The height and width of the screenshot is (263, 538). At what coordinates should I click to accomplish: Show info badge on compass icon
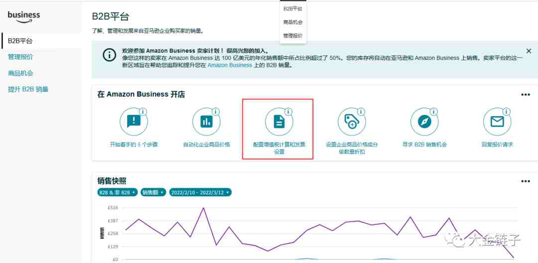point(434,112)
